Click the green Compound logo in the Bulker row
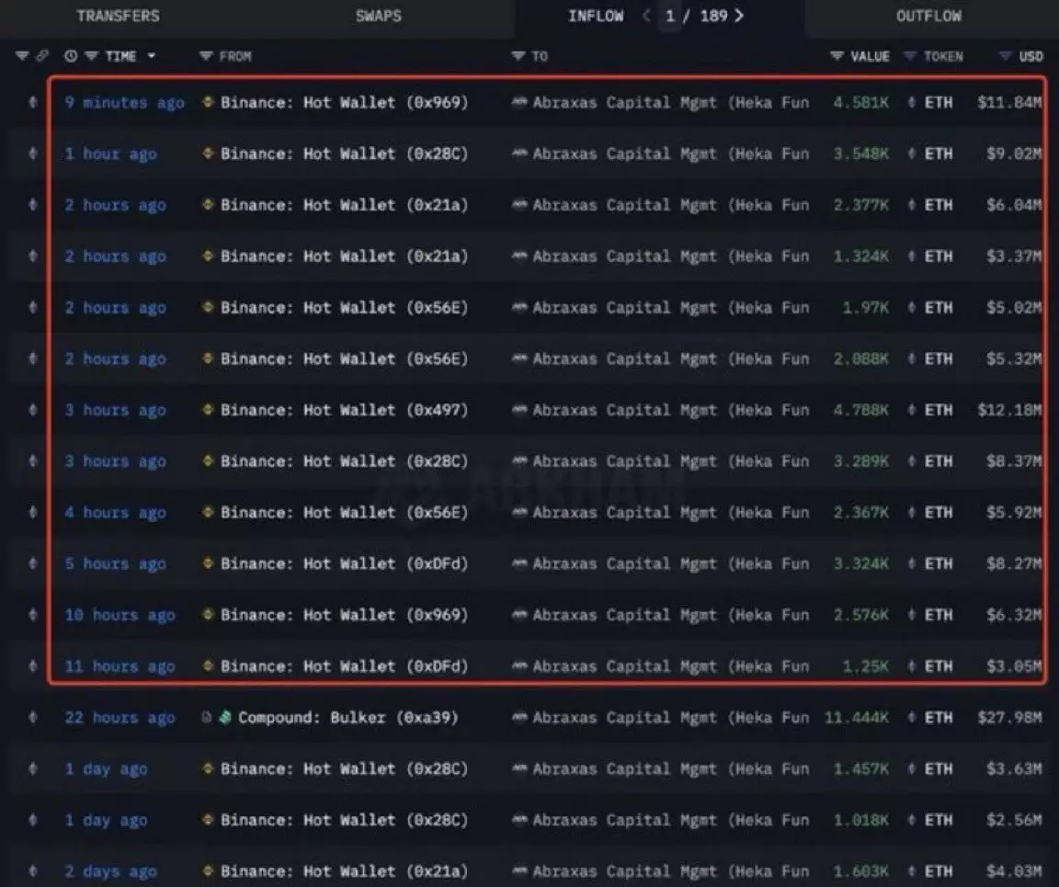 click(x=225, y=718)
